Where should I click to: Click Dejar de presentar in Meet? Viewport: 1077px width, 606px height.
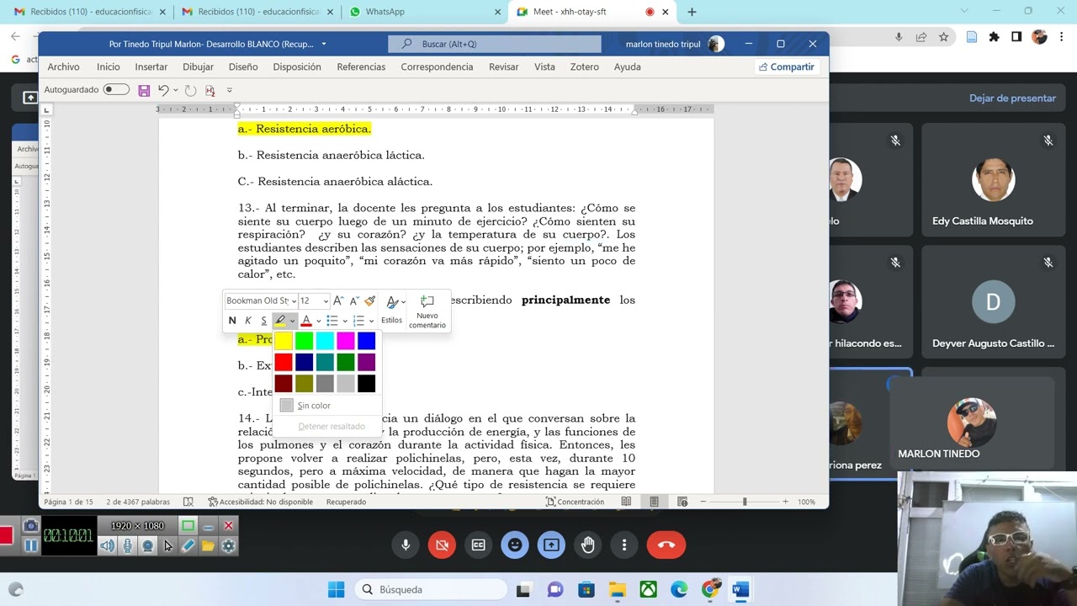pyautogui.click(x=1012, y=98)
